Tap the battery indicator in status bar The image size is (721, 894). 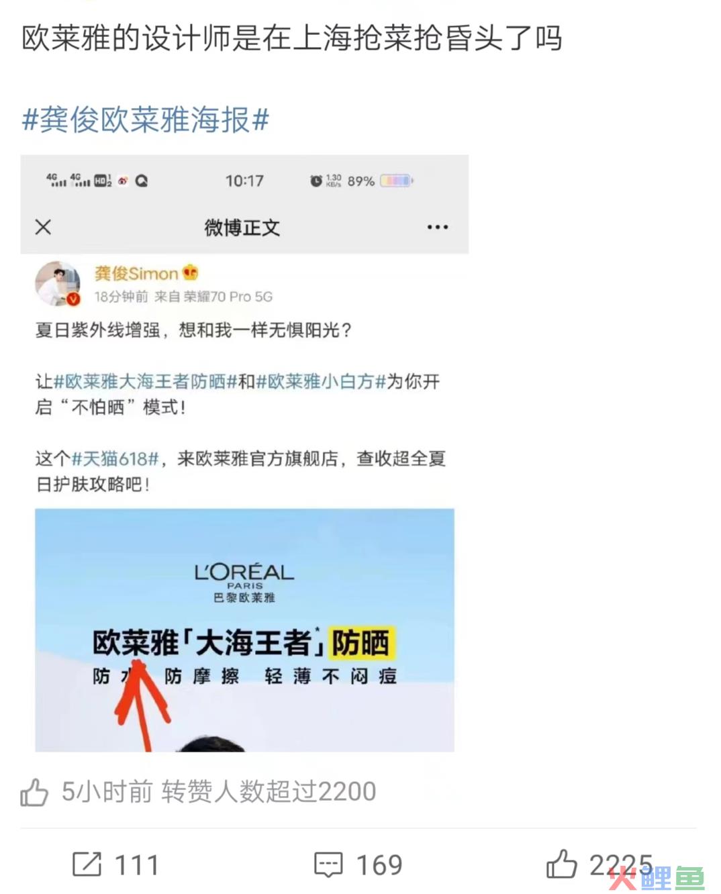coord(397,181)
